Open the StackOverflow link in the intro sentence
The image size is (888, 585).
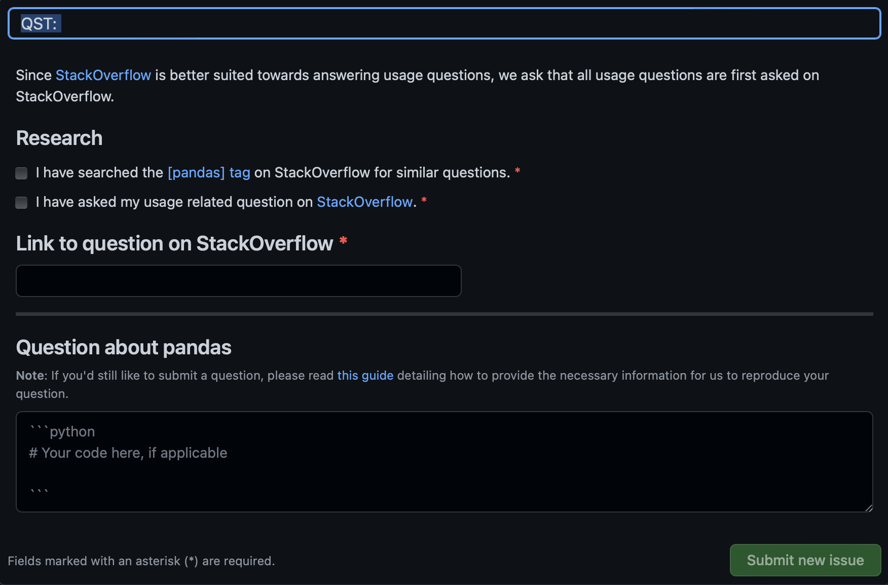point(103,75)
